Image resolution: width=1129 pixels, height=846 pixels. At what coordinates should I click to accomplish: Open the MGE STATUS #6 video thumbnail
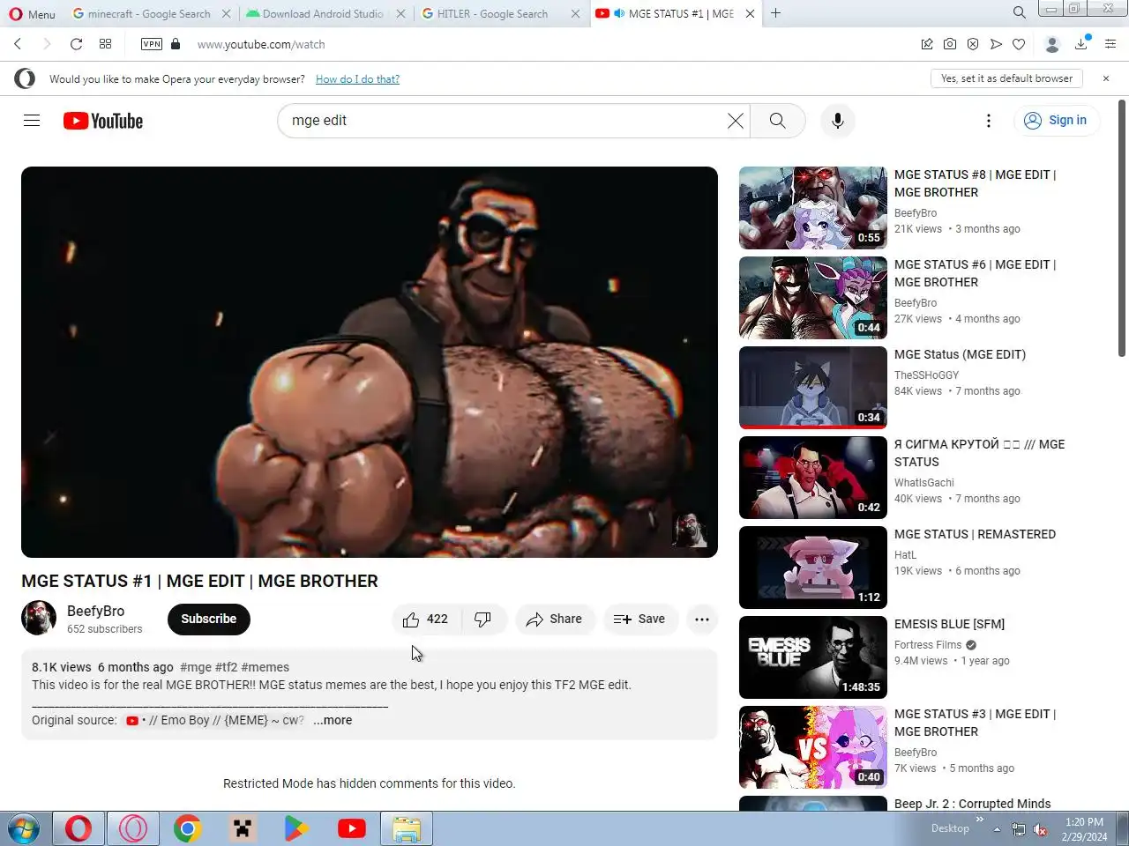pyautogui.click(x=813, y=298)
